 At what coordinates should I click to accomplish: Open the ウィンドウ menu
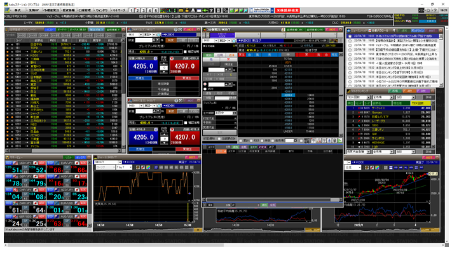pos(102,10)
